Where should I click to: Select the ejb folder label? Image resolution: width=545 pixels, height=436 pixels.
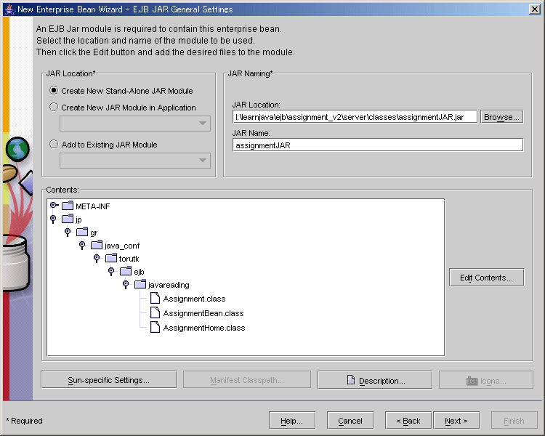pyautogui.click(x=139, y=272)
